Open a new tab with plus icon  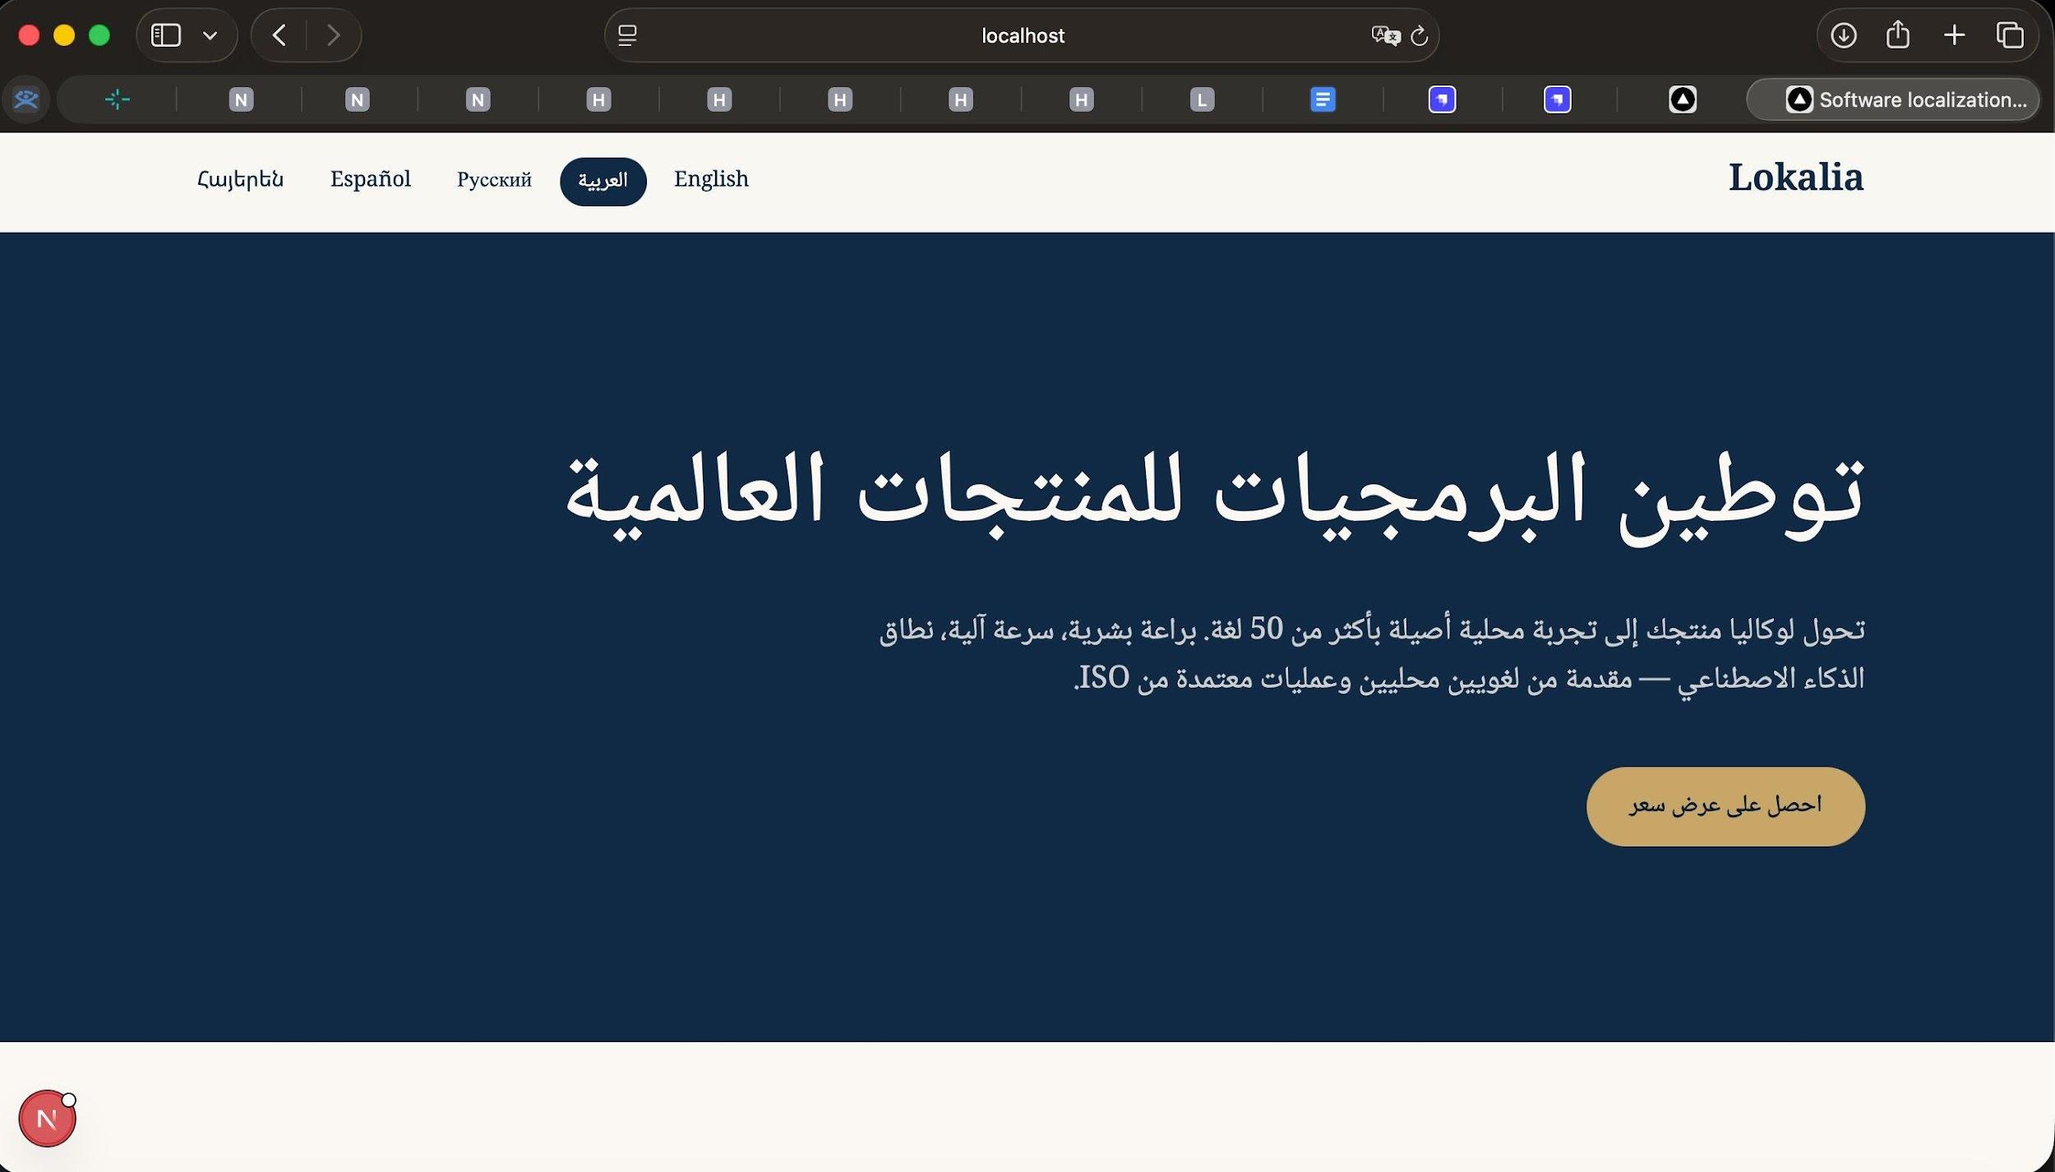point(1955,35)
